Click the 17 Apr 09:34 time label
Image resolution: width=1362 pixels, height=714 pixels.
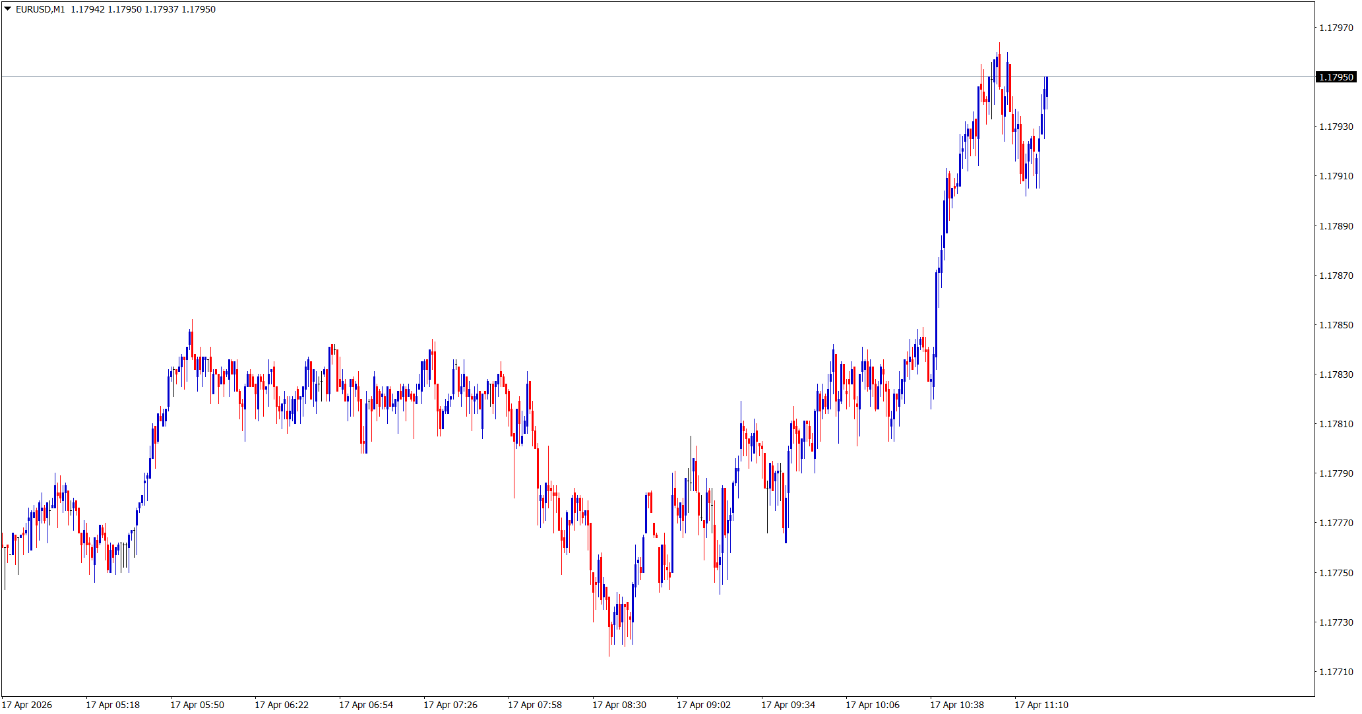[788, 705]
